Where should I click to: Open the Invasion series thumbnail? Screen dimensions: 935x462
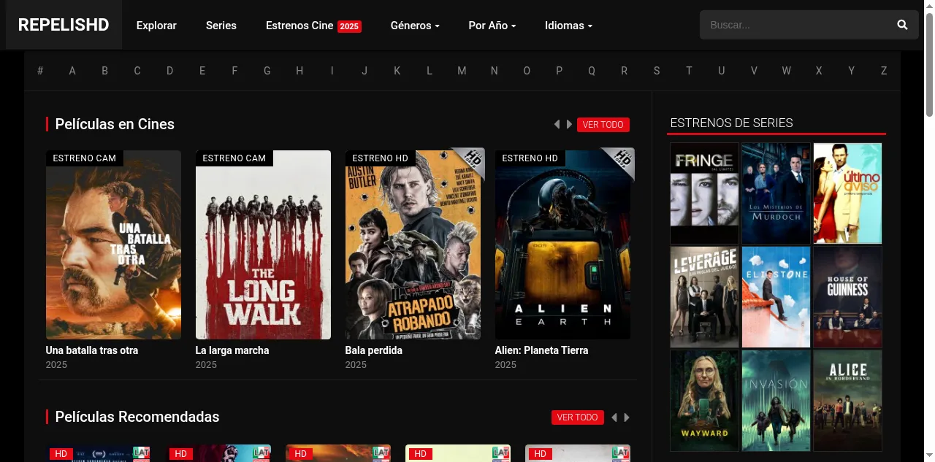pyautogui.click(x=776, y=401)
